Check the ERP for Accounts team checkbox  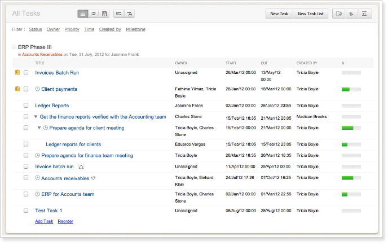pyautogui.click(x=26, y=194)
